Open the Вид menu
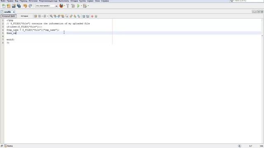264x148 pixels. tap(16, 1)
